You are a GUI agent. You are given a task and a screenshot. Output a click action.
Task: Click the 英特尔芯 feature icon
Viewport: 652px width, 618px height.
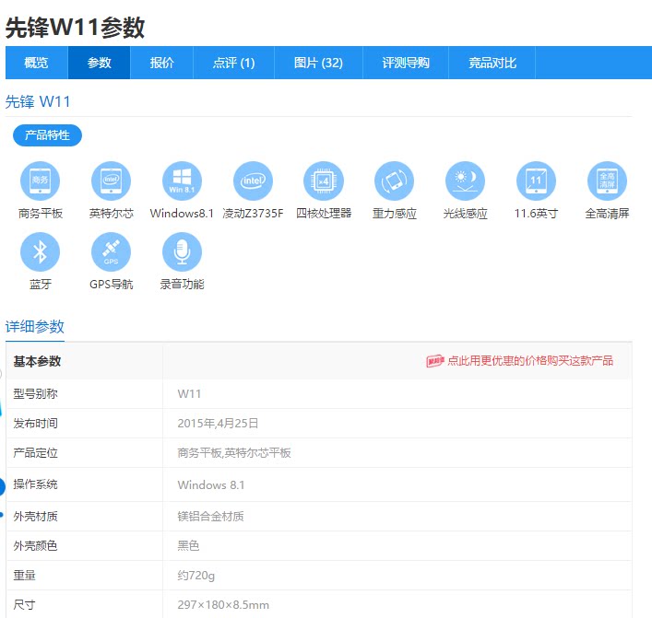click(x=111, y=181)
